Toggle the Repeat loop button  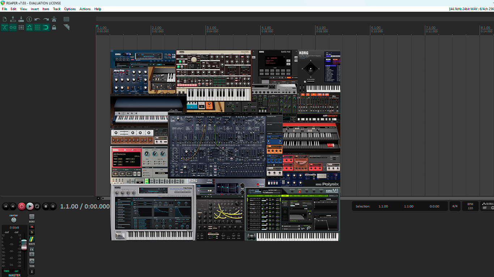pos(37,206)
